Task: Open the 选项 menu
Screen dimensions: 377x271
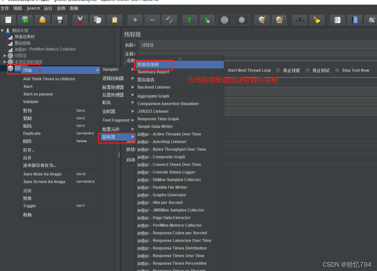Action: 61,8
